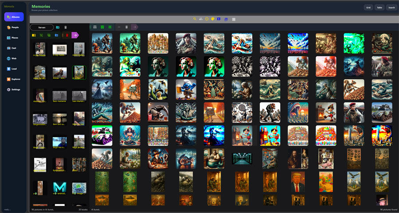Open the AAAA Kunst album thumbnail
The height and width of the screenshot is (213, 399).
coord(79,50)
